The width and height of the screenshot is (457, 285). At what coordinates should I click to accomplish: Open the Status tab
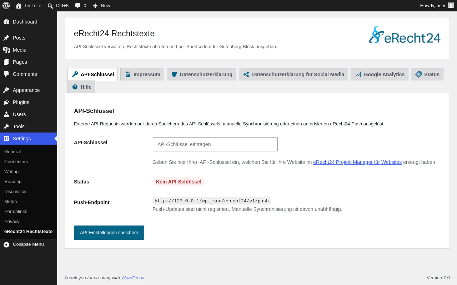point(427,74)
